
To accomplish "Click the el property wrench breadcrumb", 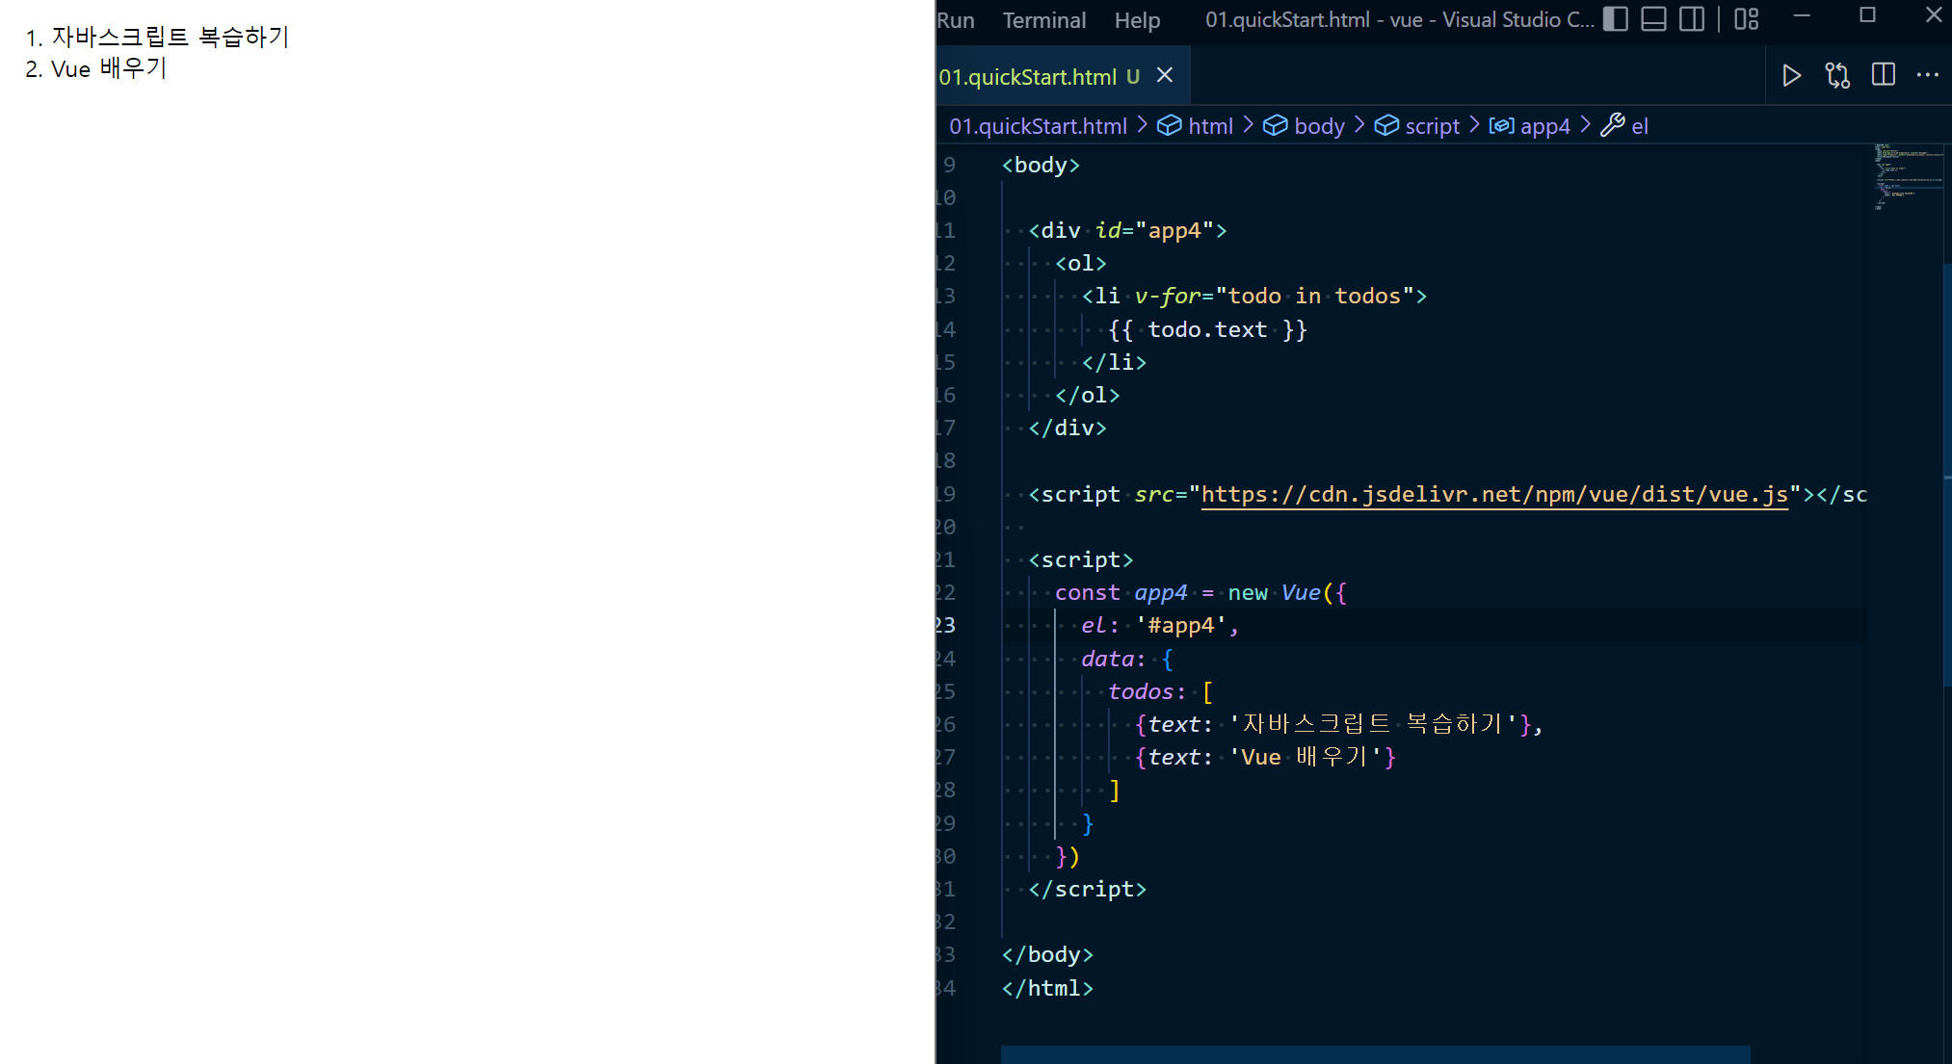I will tap(1638, 126).
